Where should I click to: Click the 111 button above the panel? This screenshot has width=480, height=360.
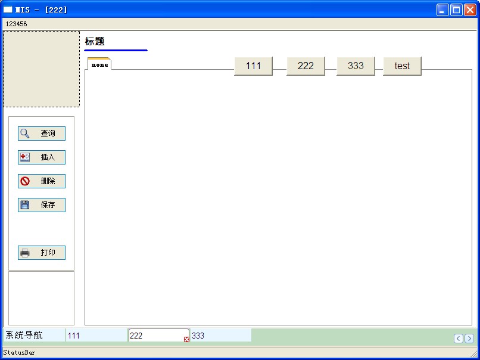point(254,66)
